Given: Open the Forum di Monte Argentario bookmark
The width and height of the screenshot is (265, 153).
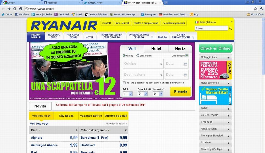Looking at the screenshot, I should (x=124, y=15).
